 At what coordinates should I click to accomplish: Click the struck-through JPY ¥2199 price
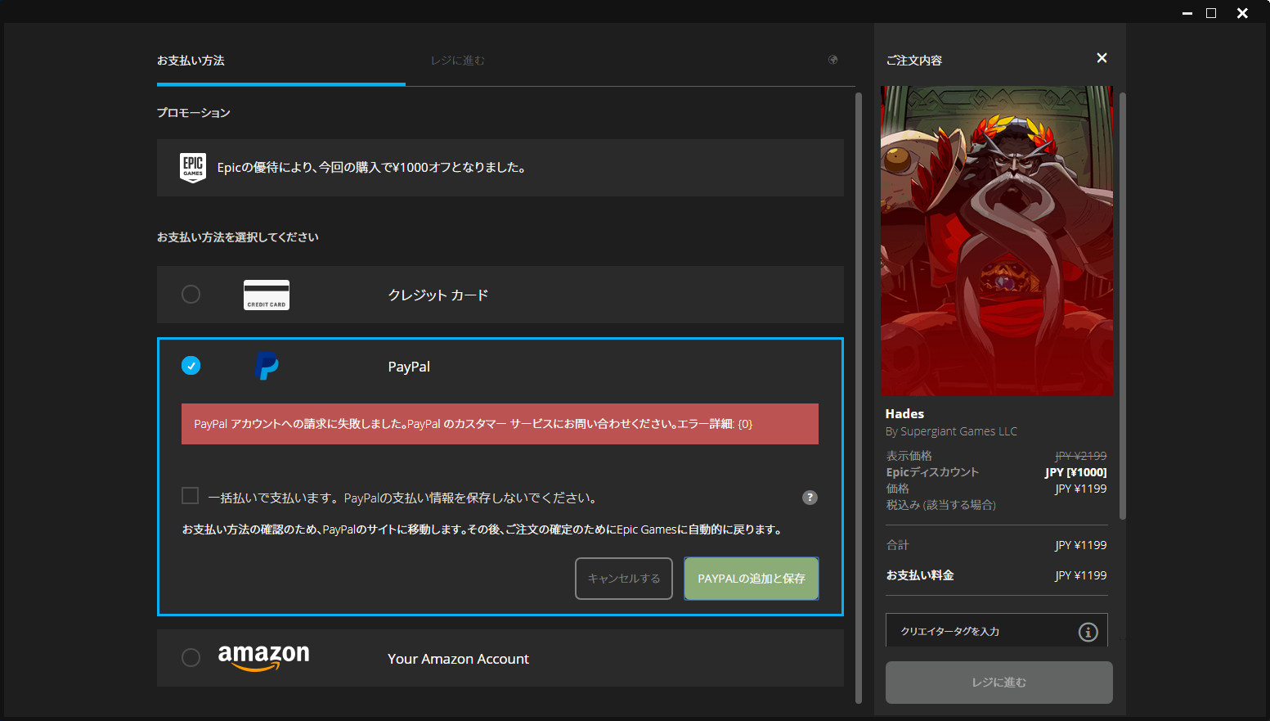tap(1080, 456)
